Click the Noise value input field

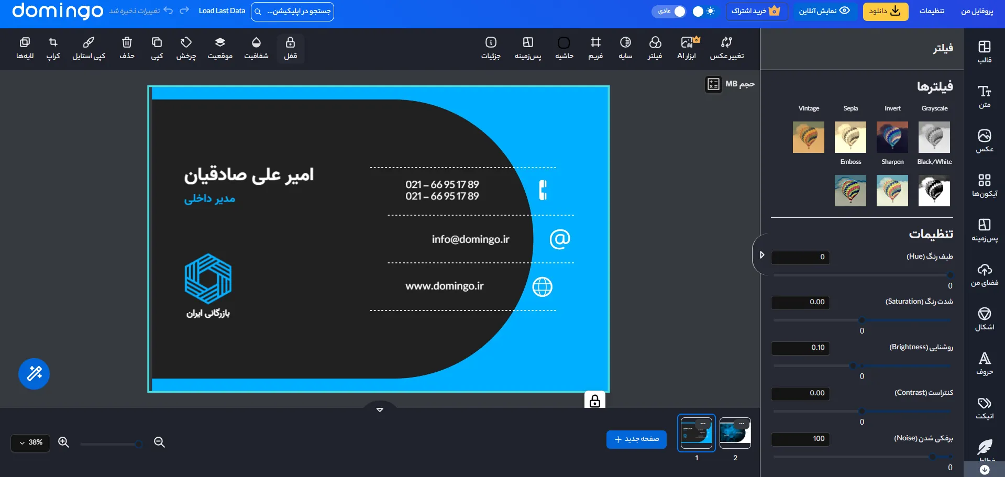(x=800, y=439)
